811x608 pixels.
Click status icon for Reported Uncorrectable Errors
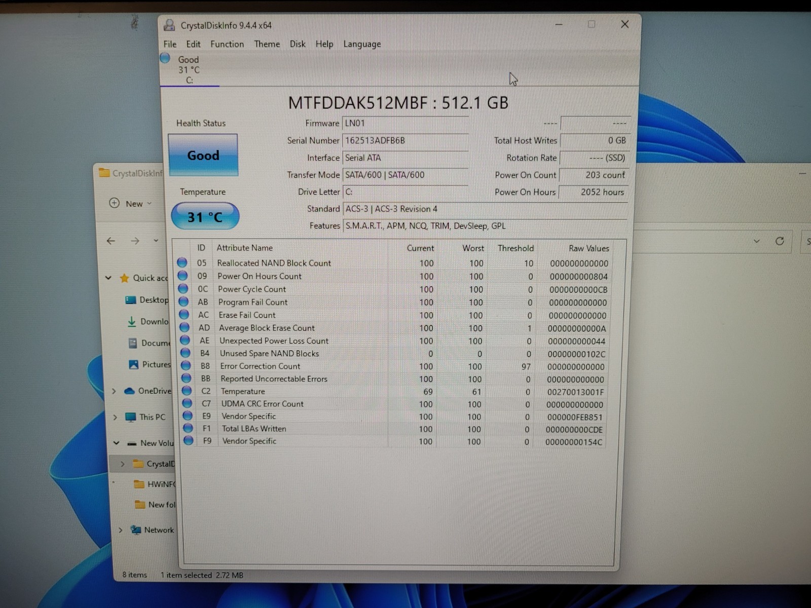[x=187, y=378]
